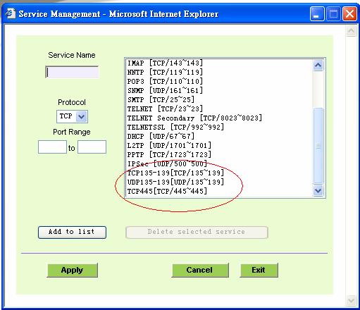Click the Port Range end field

pyautogui.click(x=92, y=147)
